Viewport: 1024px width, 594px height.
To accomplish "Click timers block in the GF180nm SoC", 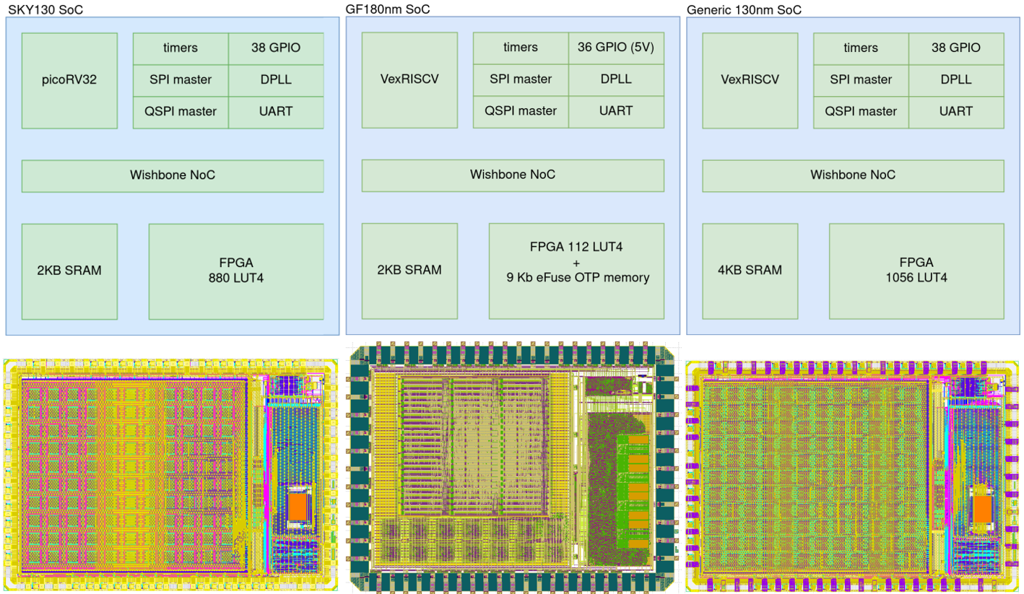I will pos(521,48).
